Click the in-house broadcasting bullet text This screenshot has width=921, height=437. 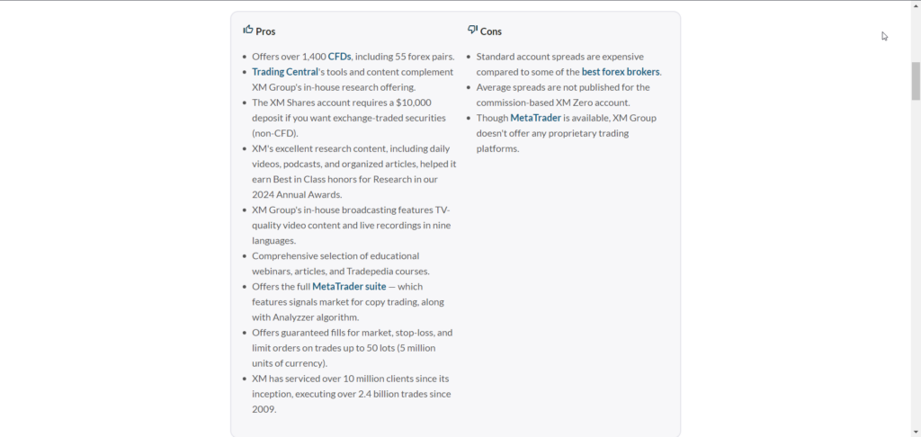tap(352, 226)
